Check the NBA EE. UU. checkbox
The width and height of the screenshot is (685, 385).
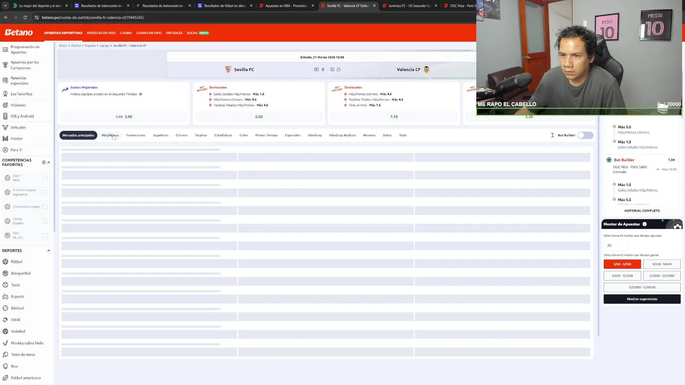pos(45,235)
